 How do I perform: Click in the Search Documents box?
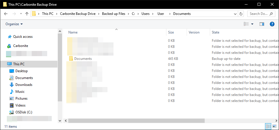point(261,14)
